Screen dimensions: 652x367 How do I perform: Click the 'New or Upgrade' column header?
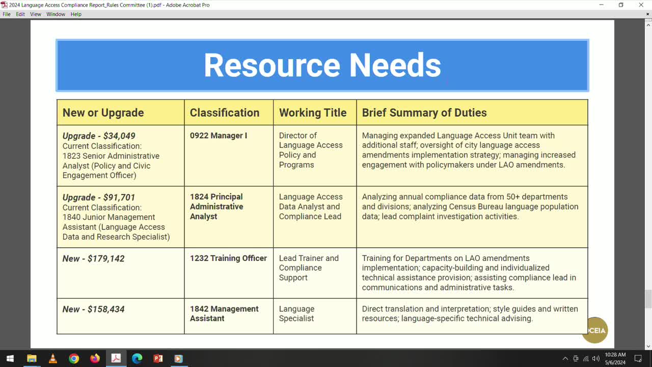(103, 113)
